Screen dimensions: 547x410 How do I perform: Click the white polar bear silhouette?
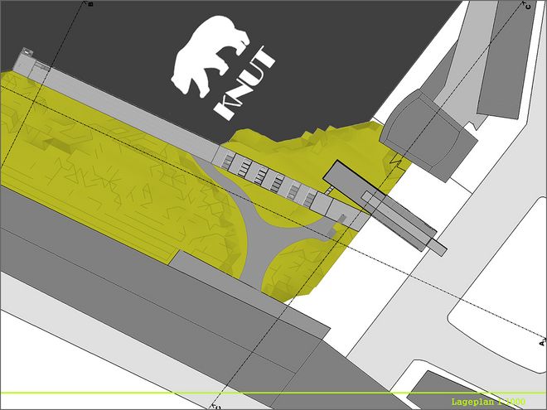click(211, 55)
